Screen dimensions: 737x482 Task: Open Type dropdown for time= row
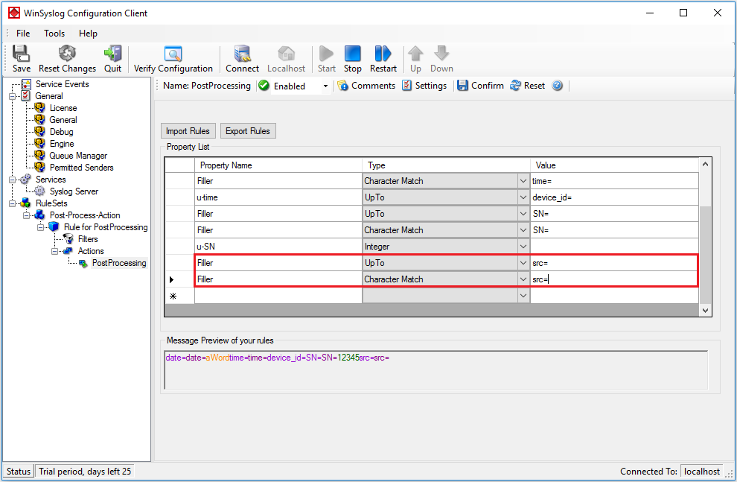pos(523,181)
